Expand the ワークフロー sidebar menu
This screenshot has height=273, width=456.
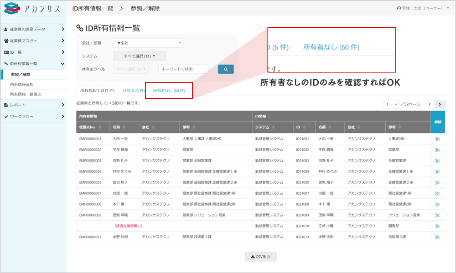tap(33, 116)
